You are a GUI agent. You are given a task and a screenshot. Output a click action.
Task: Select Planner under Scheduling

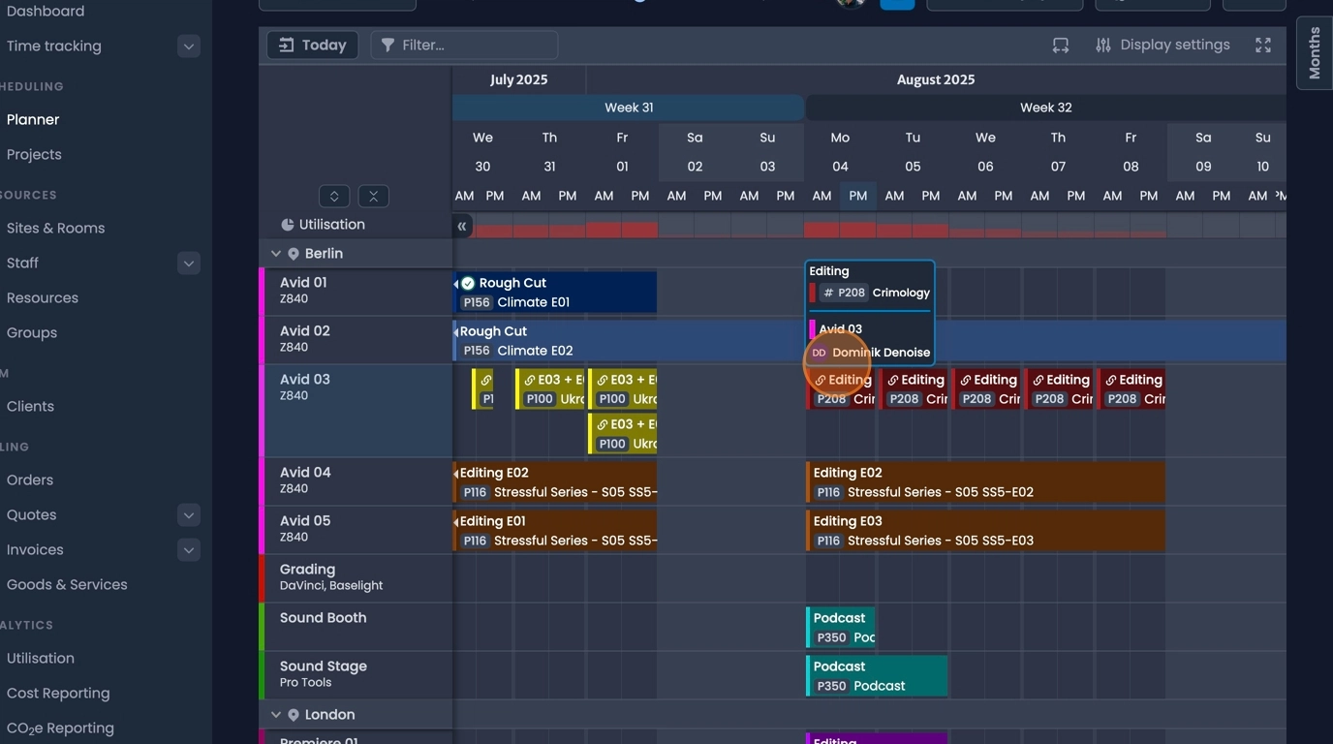[x=32, y=119]
